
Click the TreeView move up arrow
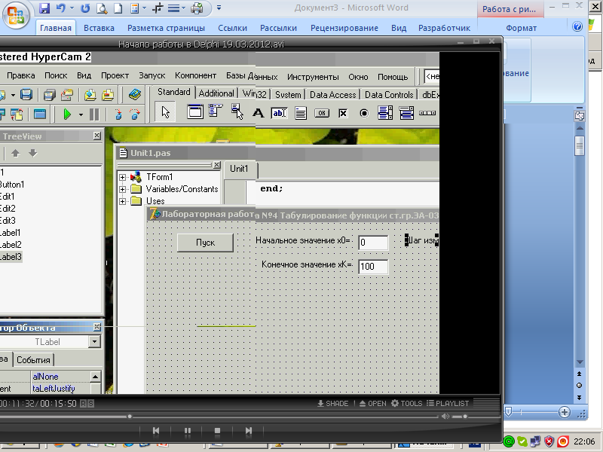click(15, 153)
